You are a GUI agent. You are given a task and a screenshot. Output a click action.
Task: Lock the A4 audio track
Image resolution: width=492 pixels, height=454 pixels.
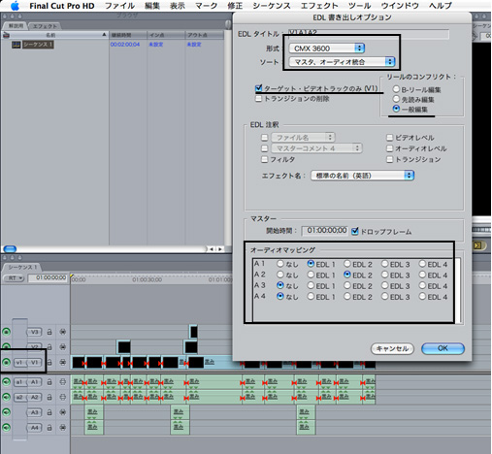49,428
